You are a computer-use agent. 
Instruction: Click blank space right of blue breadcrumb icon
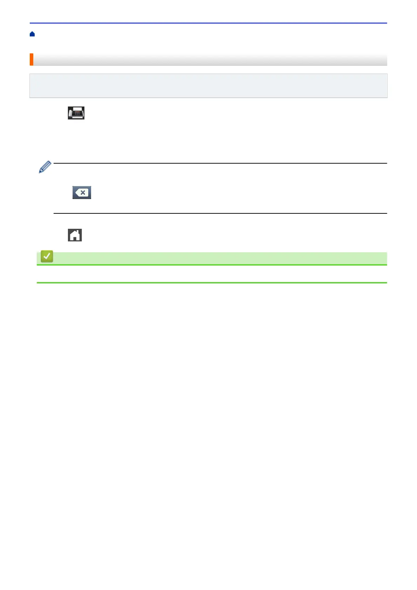pyautogui.click(x=210, y=34)
